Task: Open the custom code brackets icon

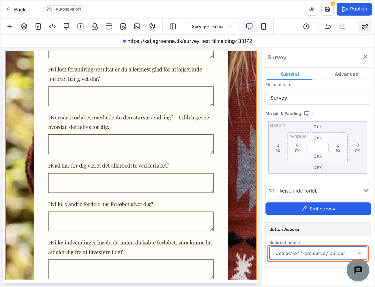Action: tap(52, 27)
